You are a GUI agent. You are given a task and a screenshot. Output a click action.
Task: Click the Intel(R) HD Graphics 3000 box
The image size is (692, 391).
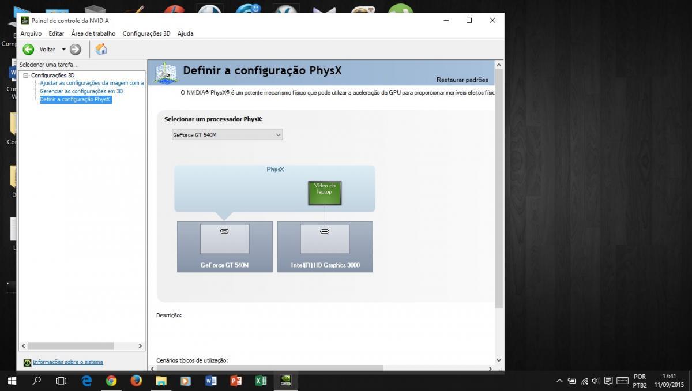(325, 246)
